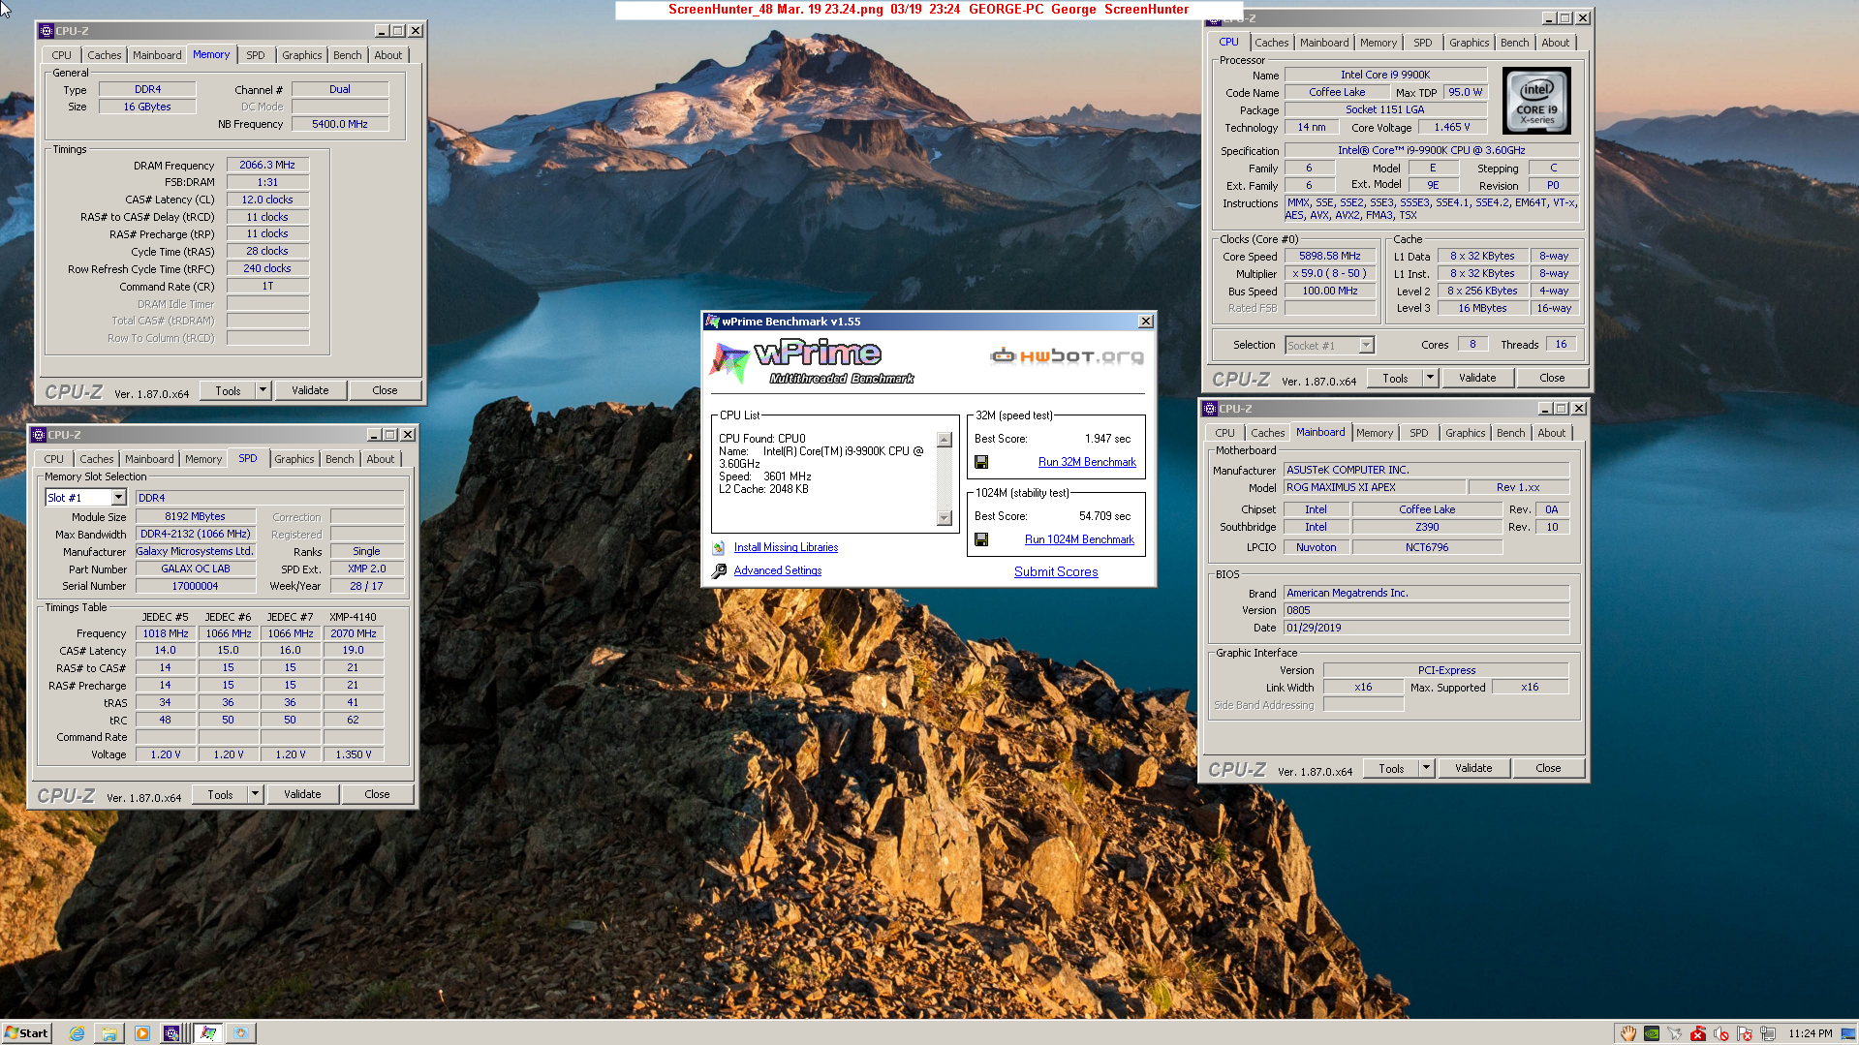Click the hand icon in the system tray
This screenshot has width=1859, height=1045.
click(x=1628, y=1033)
